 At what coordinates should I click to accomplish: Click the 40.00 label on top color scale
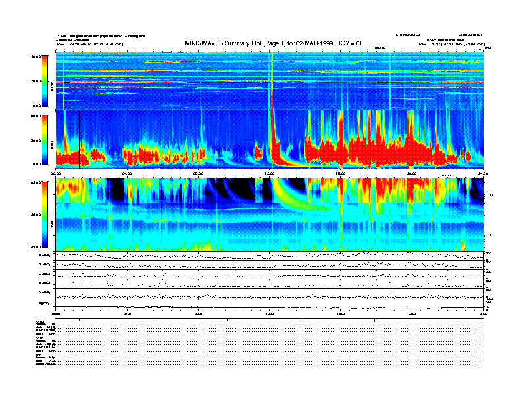tap(36, 57)
